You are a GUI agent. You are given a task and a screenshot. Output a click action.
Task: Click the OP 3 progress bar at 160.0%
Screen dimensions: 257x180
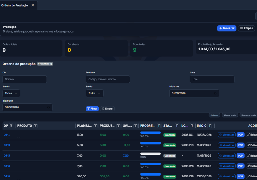150,143
